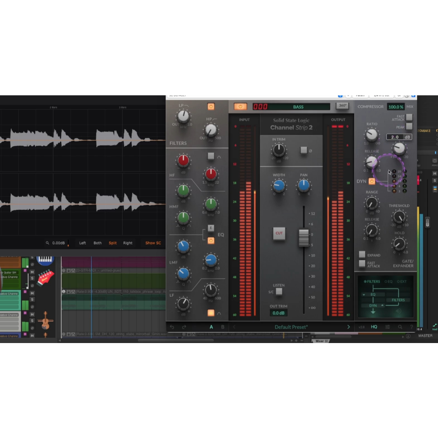Open the Default Preset menu
The width and height of the screenshot is (438, 438).
291,327
